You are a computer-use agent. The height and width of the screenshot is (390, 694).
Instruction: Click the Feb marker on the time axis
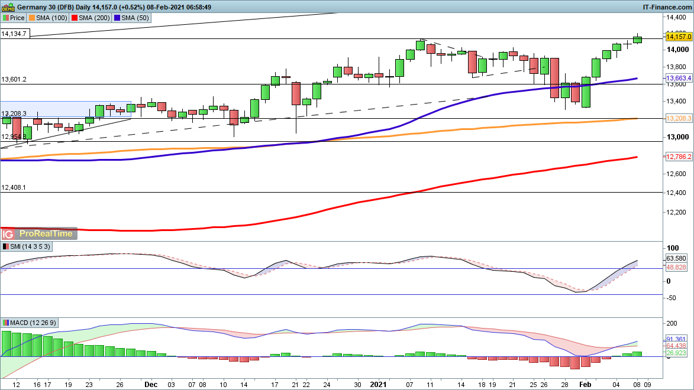click(585, 384)
